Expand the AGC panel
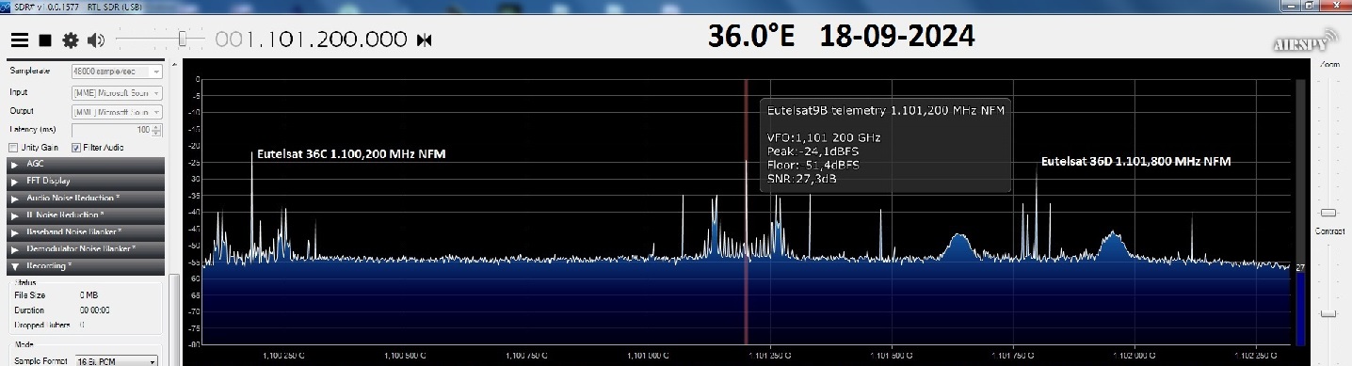This screenshot has width=1352, height=366. [x=86, y=164]
